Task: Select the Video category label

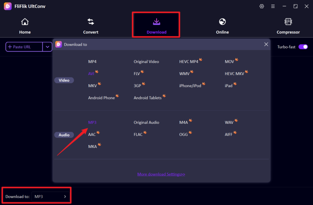Action: click(64, 80)
